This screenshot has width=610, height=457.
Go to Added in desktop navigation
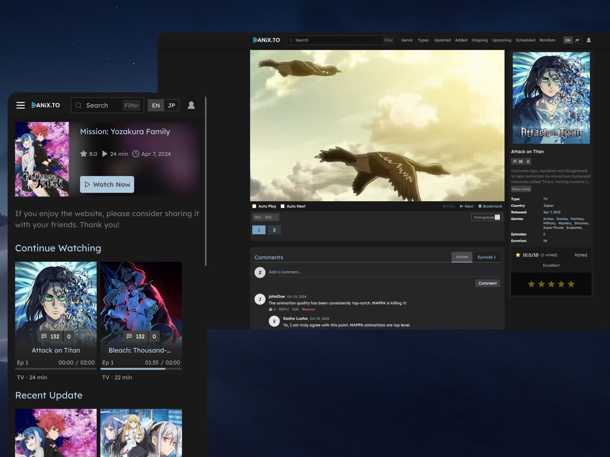pos(461,40)
